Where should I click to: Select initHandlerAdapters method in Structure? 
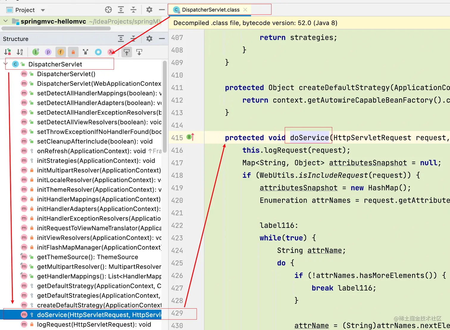coord(99,209)
